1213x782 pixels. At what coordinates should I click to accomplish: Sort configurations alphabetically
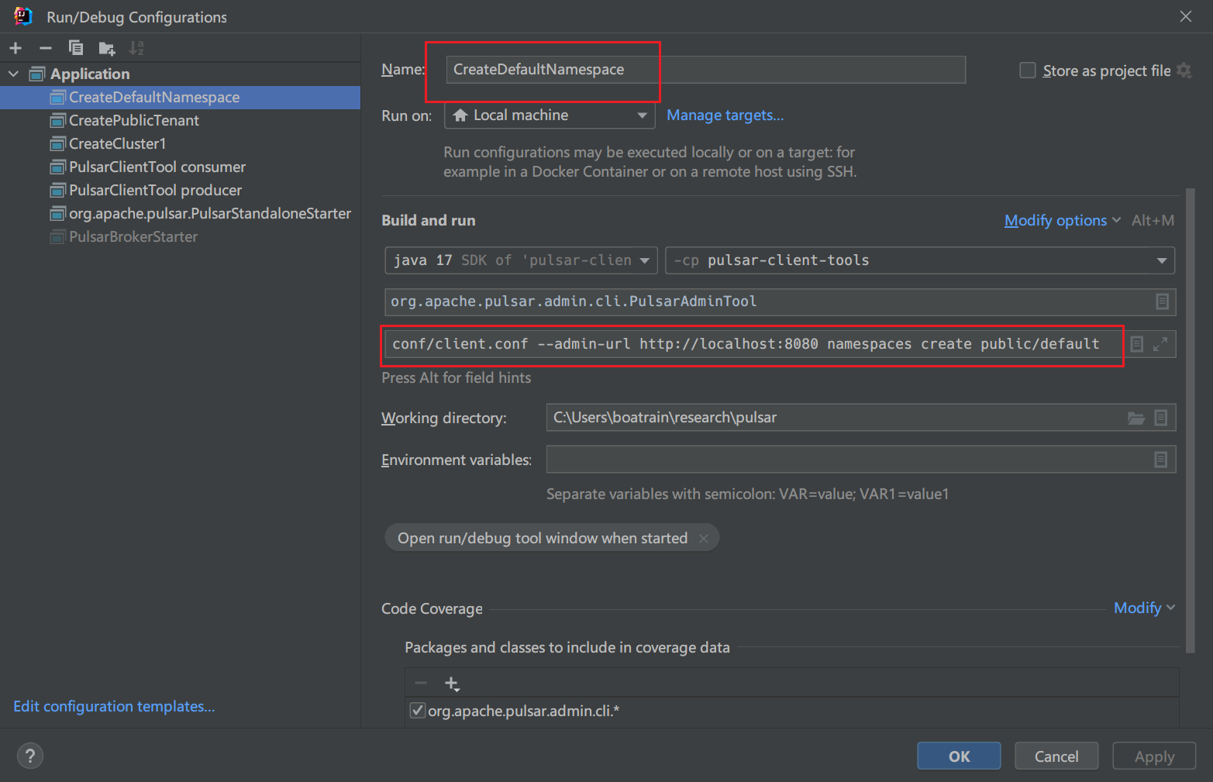[136, 48]
